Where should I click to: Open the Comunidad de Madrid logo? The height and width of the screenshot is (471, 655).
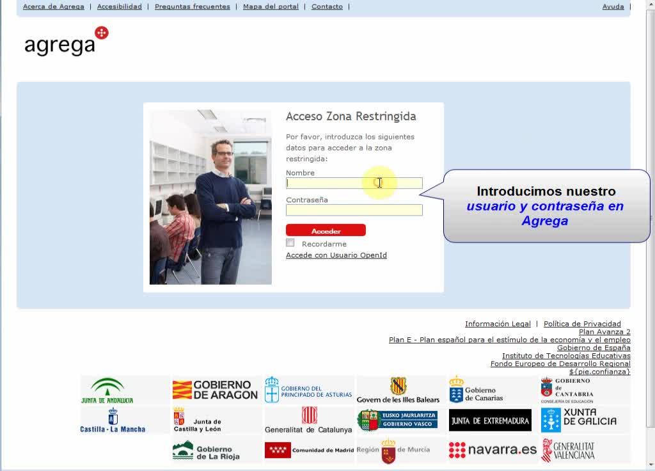(x=309, y=450)
